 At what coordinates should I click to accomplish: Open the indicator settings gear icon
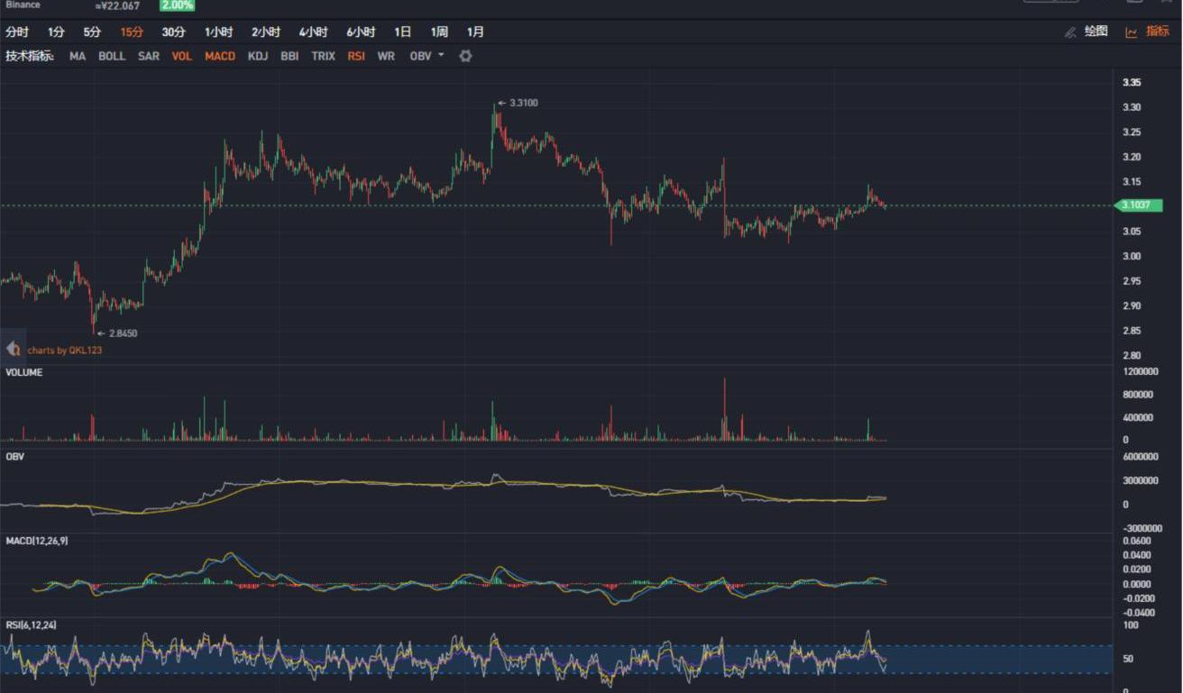point(465,56)
